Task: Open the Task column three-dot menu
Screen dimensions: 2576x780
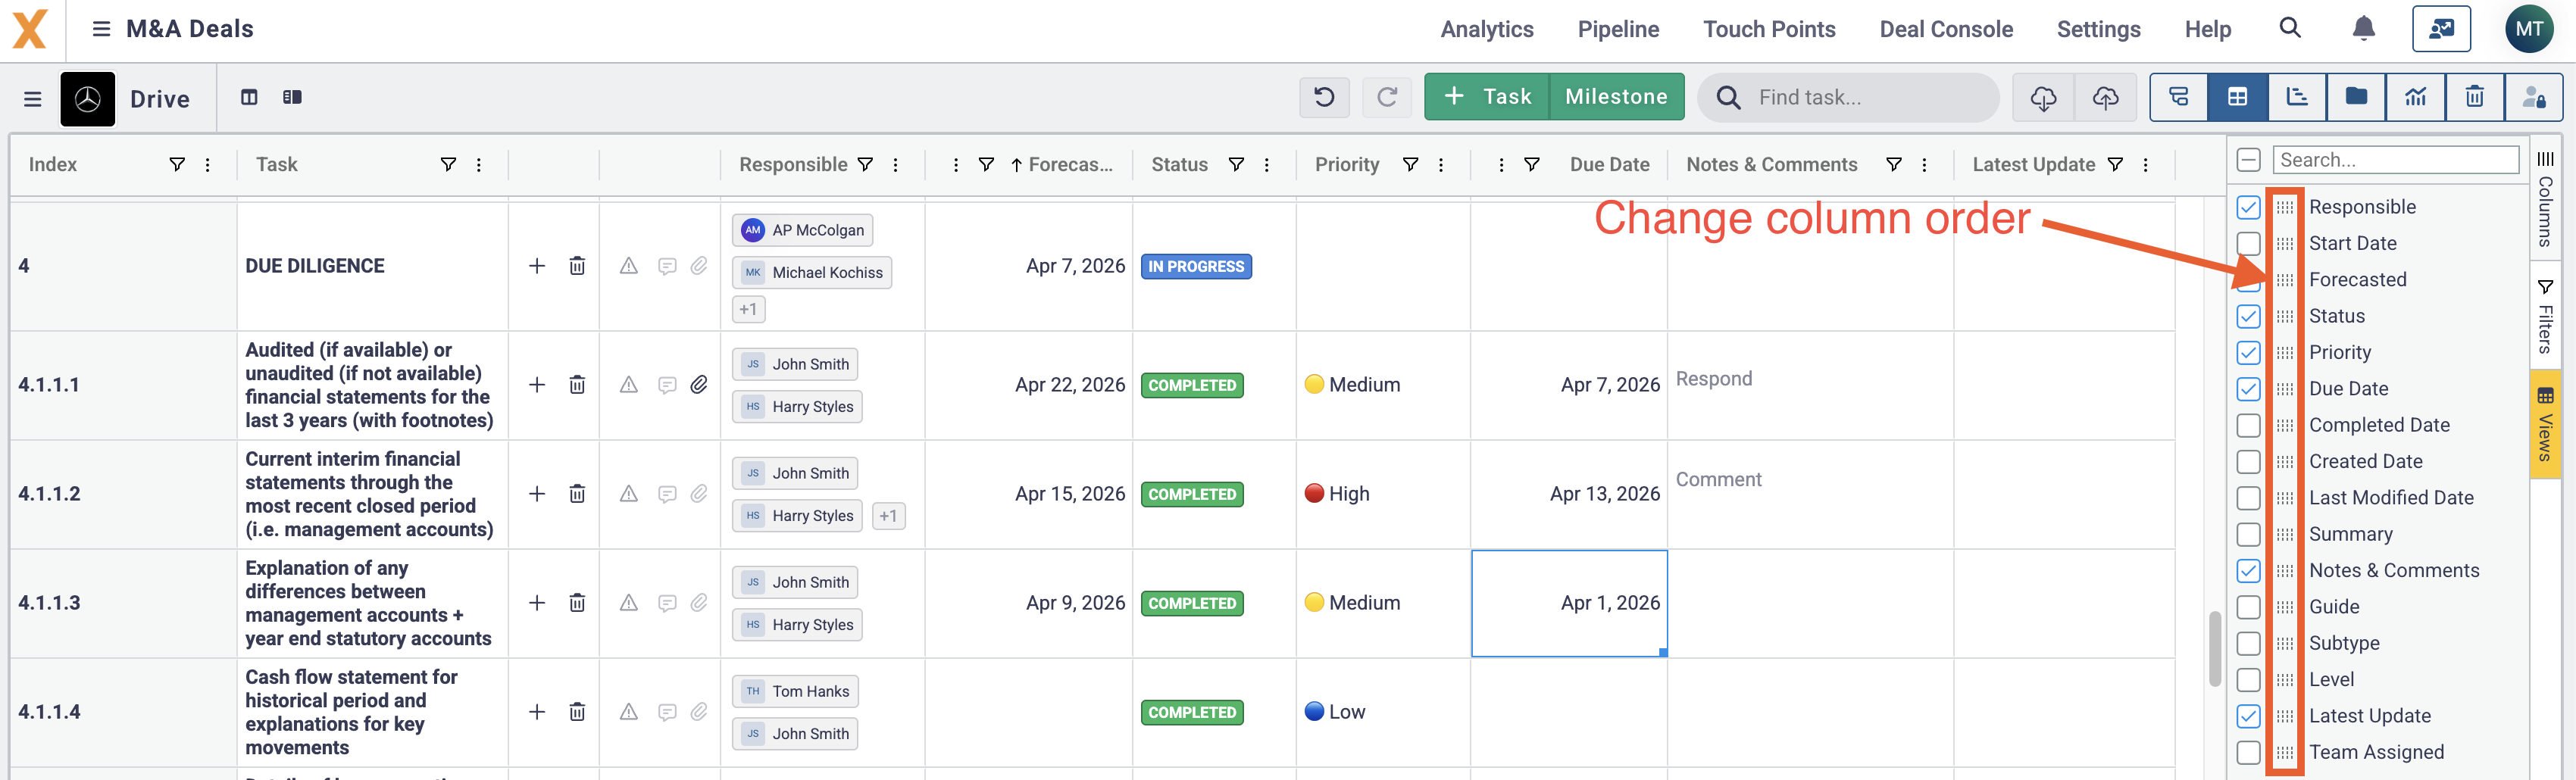Action: pos(479,165)
